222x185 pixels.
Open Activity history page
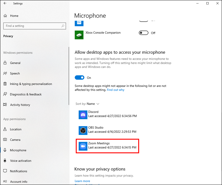point(20,105)
